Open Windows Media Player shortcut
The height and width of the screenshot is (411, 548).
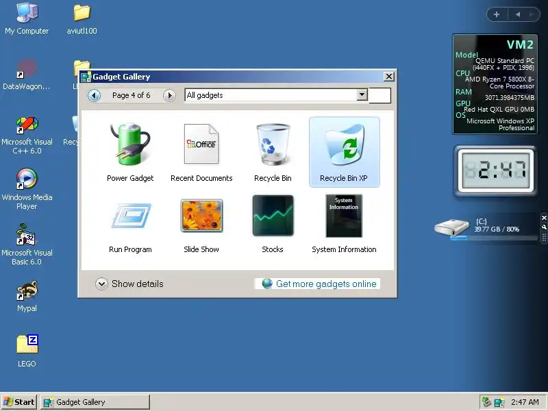tap(27, 189)
